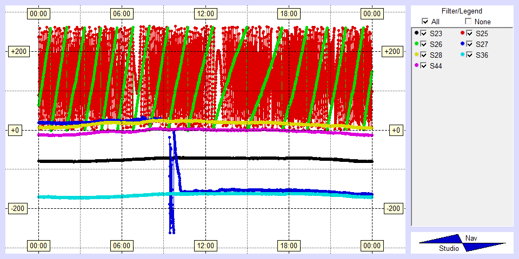This screenshot has height=259, width=519.
Task: Toggle the S23 series checkbox
Action: point(424,33)
